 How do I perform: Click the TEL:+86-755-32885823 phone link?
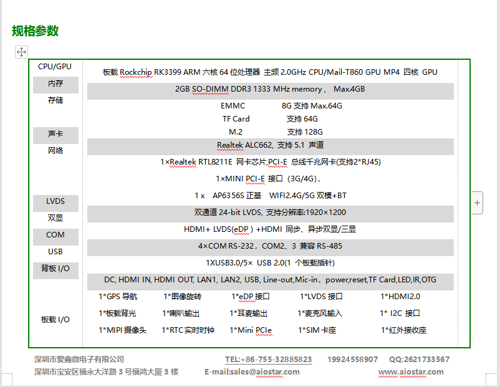pyautogui.click(x=268, y=360)
